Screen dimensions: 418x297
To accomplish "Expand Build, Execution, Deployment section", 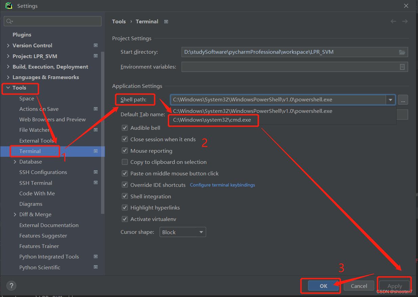I will pyautogui.click(x=8, y=67).
